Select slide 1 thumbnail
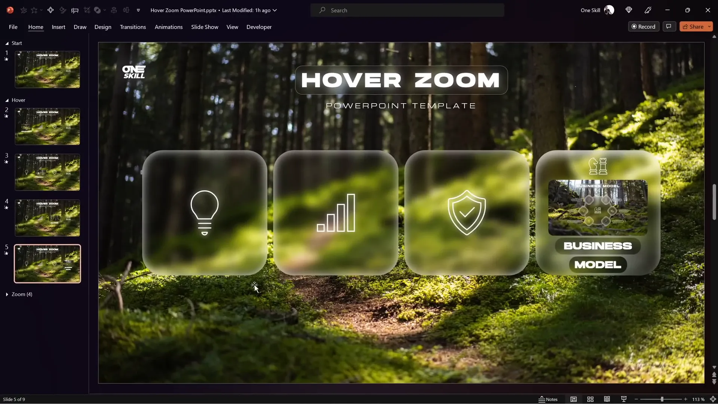The image size is (718, 404). pos(47,70)
